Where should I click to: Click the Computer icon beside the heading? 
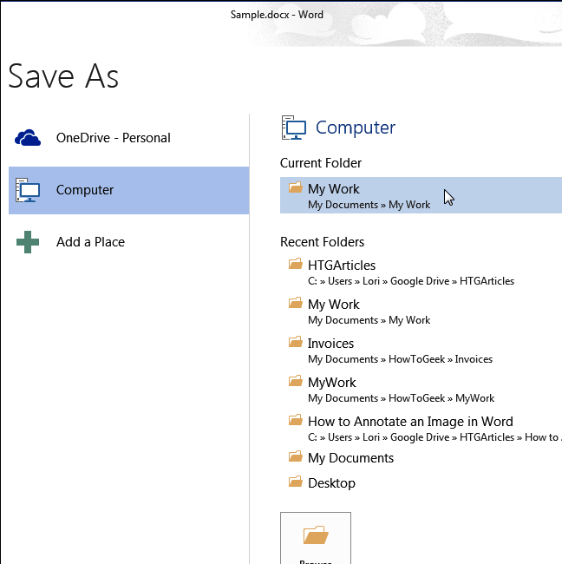click(294, 128)
